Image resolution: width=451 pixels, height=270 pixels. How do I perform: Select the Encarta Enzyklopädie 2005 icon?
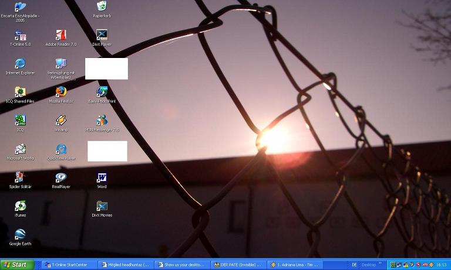pyautogui.click(x=20, y=7)
